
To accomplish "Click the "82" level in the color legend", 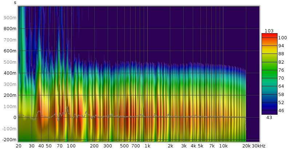I will 281,62.
